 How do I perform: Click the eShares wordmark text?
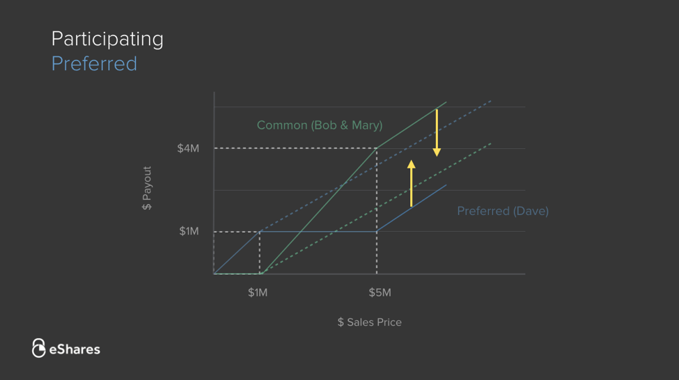75,349
